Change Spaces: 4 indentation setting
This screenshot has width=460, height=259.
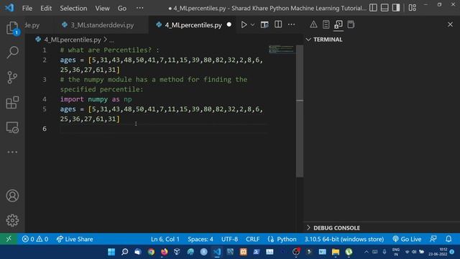[x=201, y=239]
